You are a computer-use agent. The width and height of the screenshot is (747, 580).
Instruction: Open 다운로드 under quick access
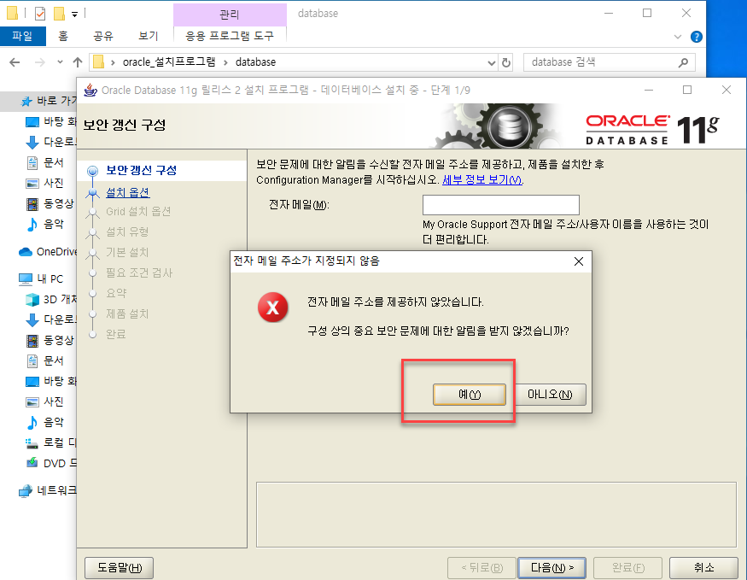(x=50, y=142)
